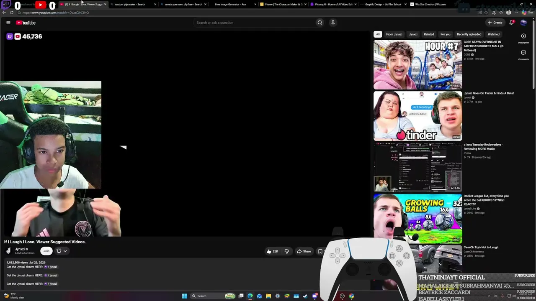Screen dimensions: 536x301
Task: Go to the YouTube home logo
Action: tap(26, 23)
